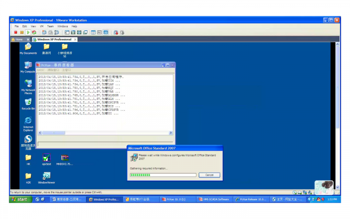This screenshot has height=219, width=350.
Task: Click 主窗口 in PcVue event viewer
Action: [66, 70]
